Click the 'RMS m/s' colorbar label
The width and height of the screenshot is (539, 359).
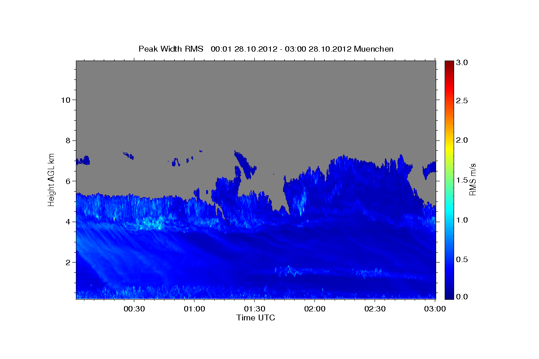point(473,179)
